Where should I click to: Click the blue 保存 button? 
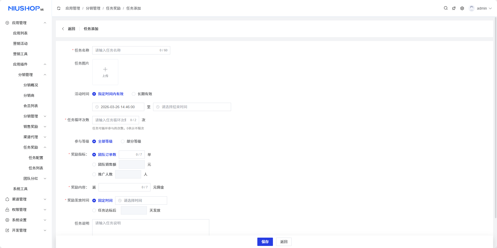(x=265, y=242)
